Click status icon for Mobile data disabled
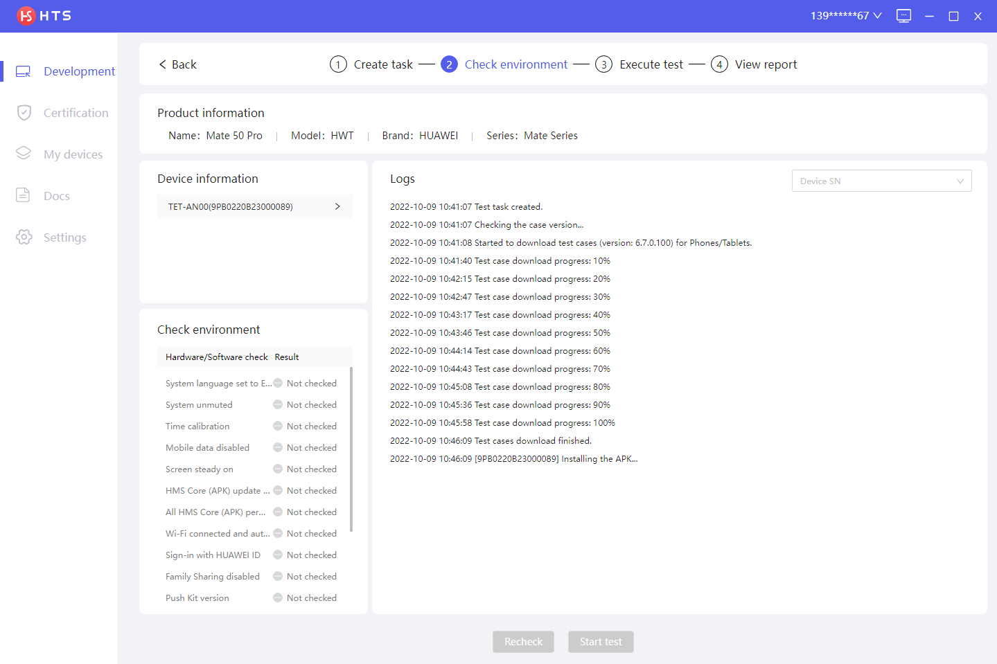Screen dimensions: 997x664 pos(278,447)
